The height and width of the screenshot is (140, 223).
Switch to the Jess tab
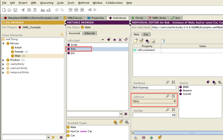point(176,18)
